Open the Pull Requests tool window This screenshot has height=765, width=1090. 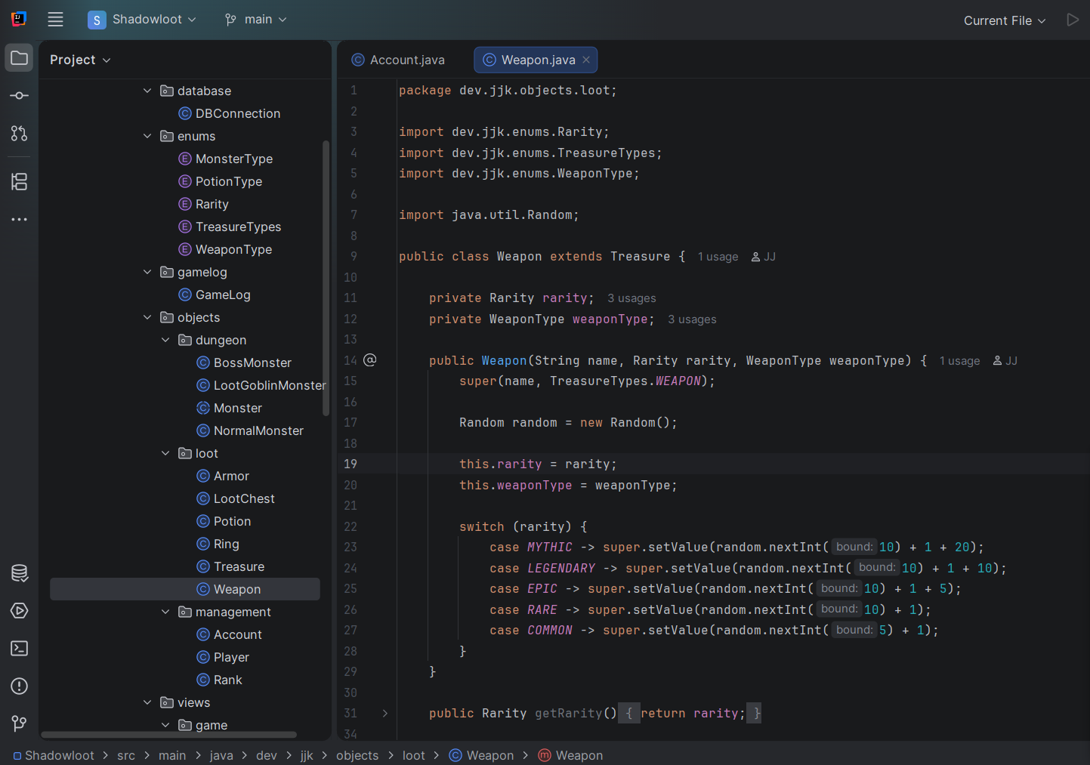[19, 134]
